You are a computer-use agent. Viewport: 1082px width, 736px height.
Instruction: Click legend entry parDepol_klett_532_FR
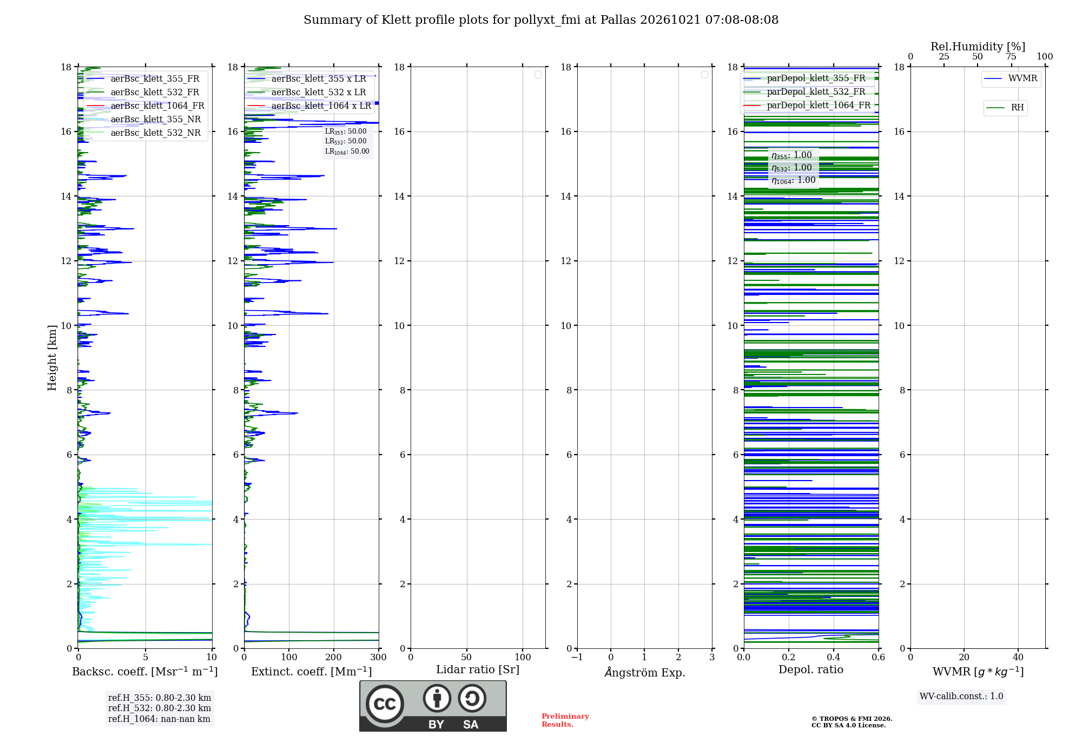pyautogui.click(x=804, y=92)
